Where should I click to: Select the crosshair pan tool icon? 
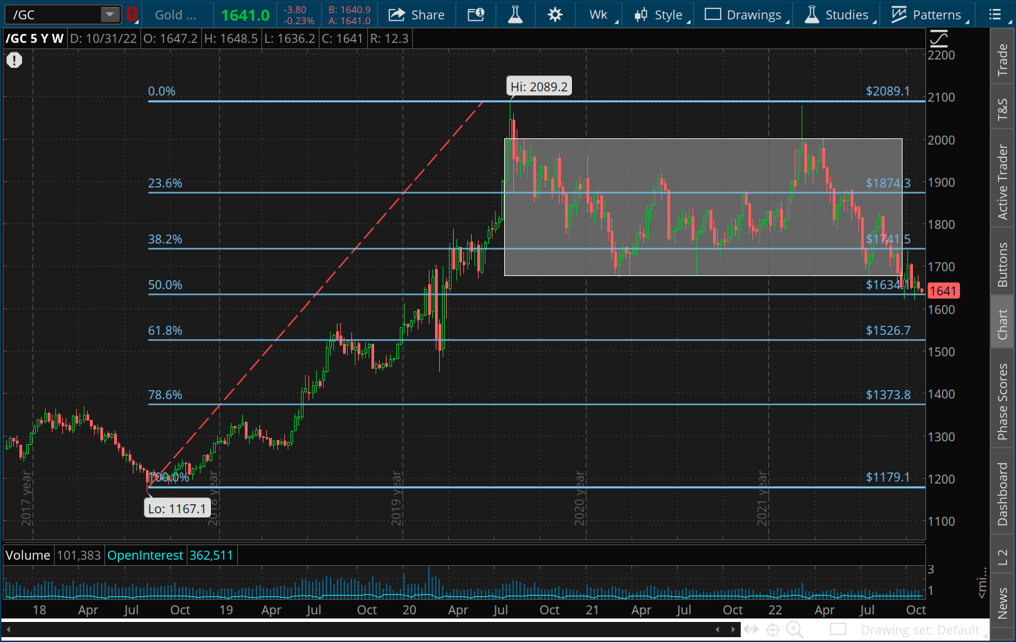[x=773, y=629]
